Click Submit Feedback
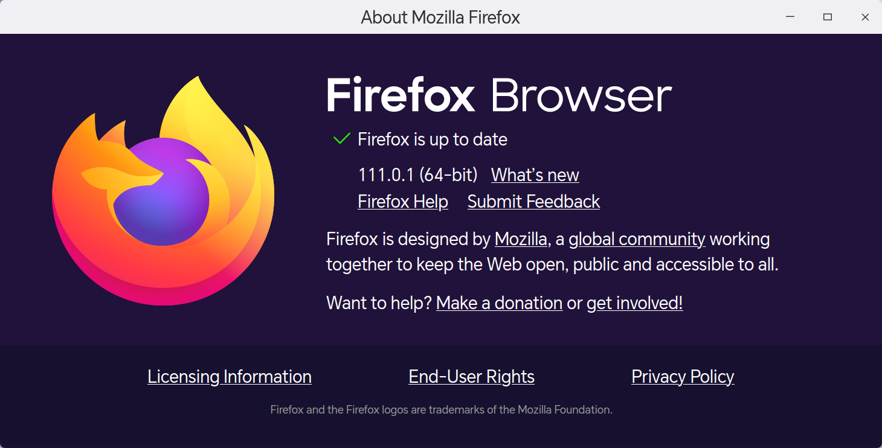Image resolution: width=882 pixels, height=448 pixels. click(x=533, y=201)
